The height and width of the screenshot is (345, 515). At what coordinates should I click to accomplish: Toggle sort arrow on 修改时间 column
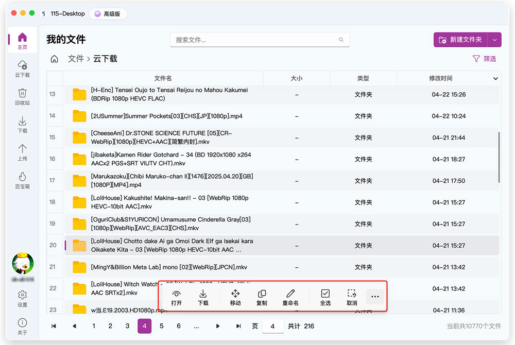point(495,78)
